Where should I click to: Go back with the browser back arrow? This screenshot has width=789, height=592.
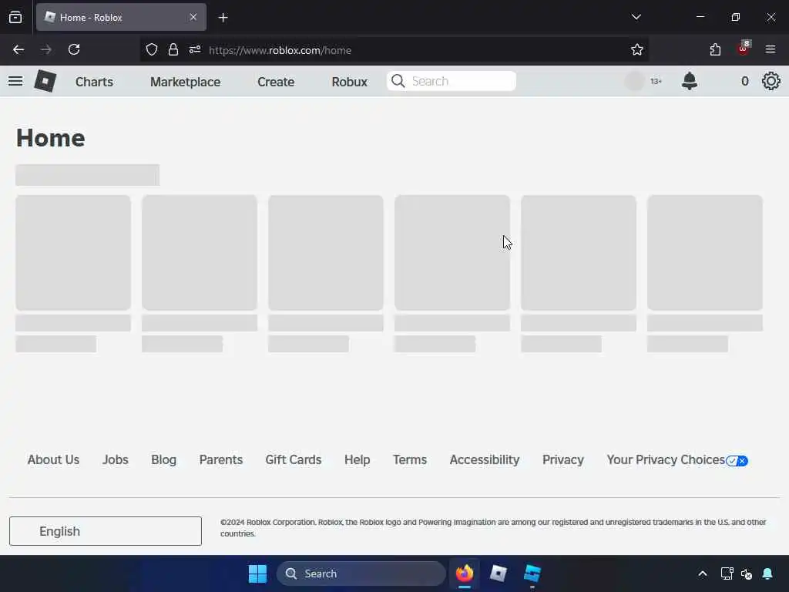point(18,50)
